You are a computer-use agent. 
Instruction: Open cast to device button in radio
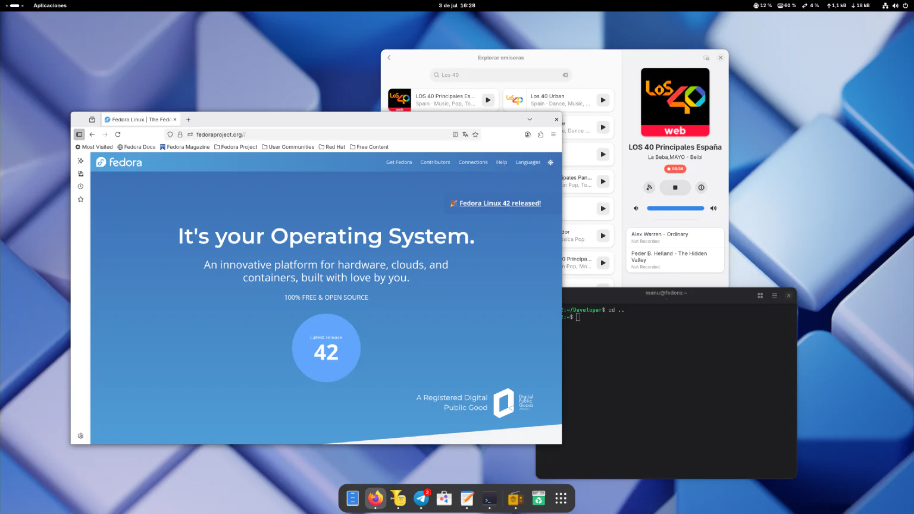pos(649,187)
